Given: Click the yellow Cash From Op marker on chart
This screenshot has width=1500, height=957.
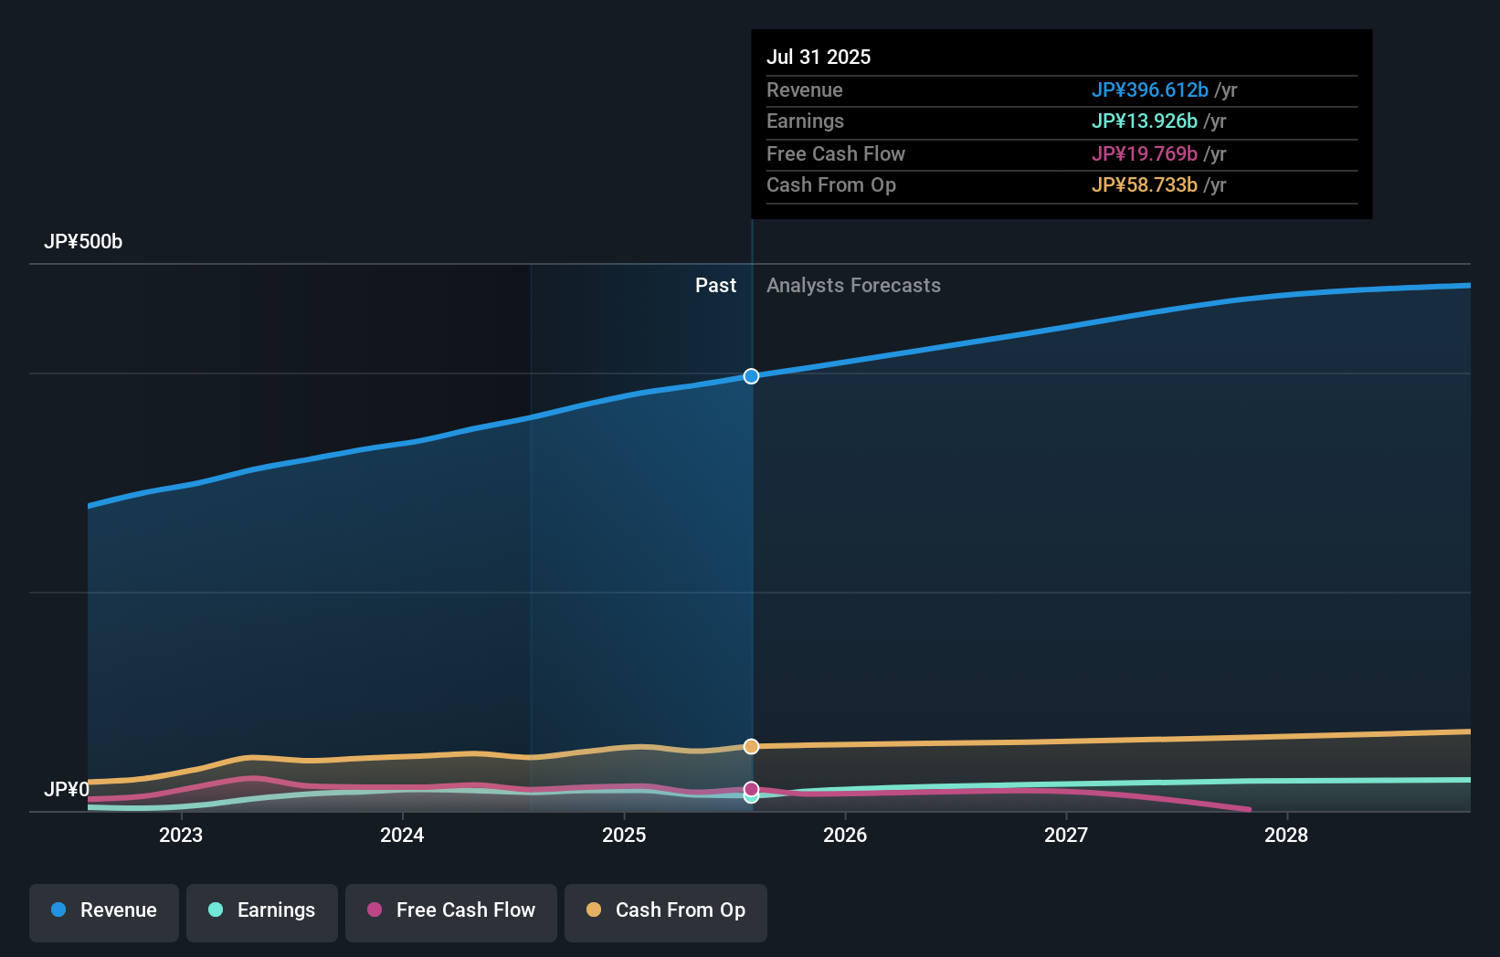Looking at the screenshot, I should click(x=751, y=746).
